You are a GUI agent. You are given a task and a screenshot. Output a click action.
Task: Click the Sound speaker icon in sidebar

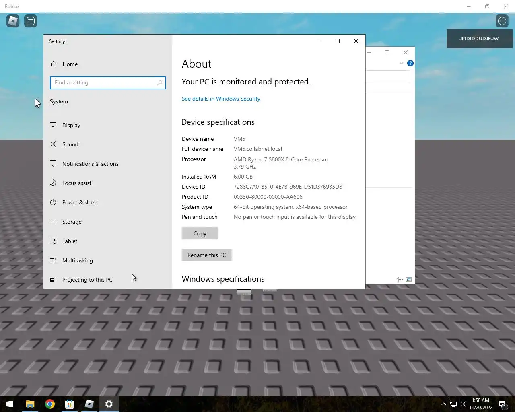click(x=53, y=144)
